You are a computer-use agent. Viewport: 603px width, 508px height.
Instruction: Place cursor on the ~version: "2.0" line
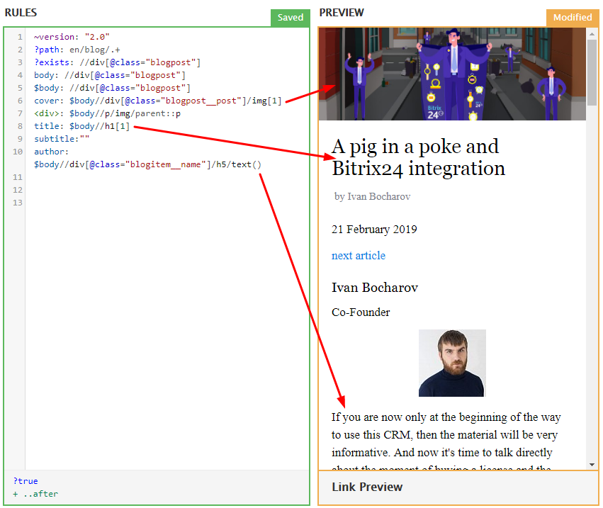[x=72, y=37]
